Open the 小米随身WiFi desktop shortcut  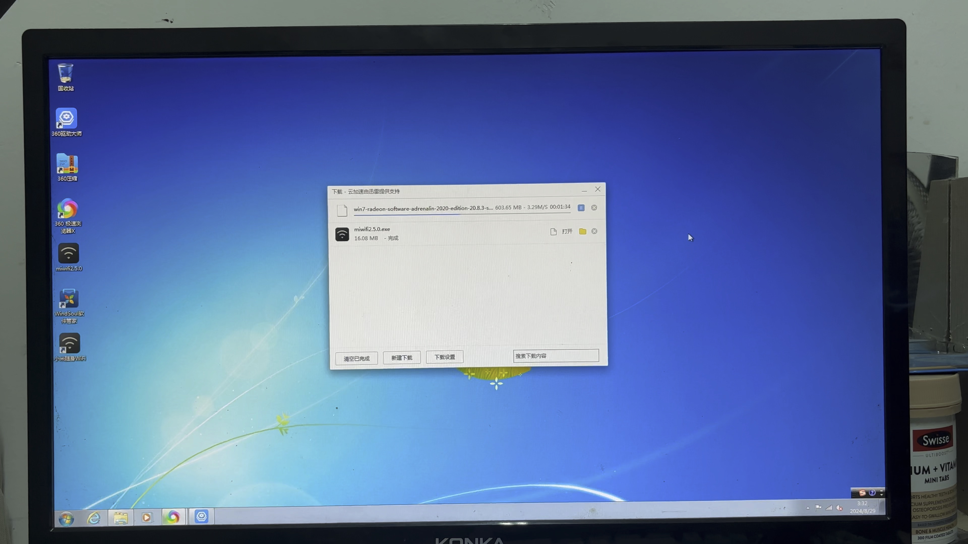click(x=70, y=347)
